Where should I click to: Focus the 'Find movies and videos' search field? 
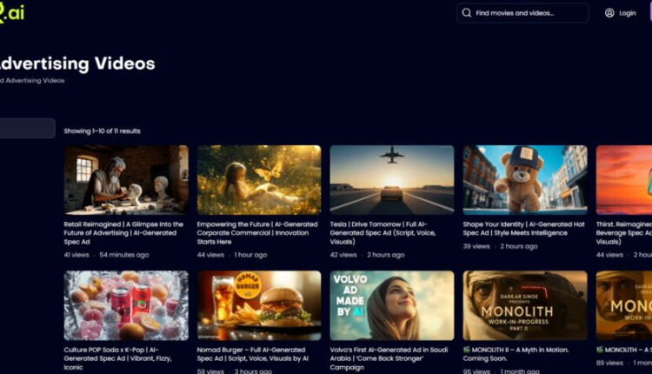(x=522, y=13)
